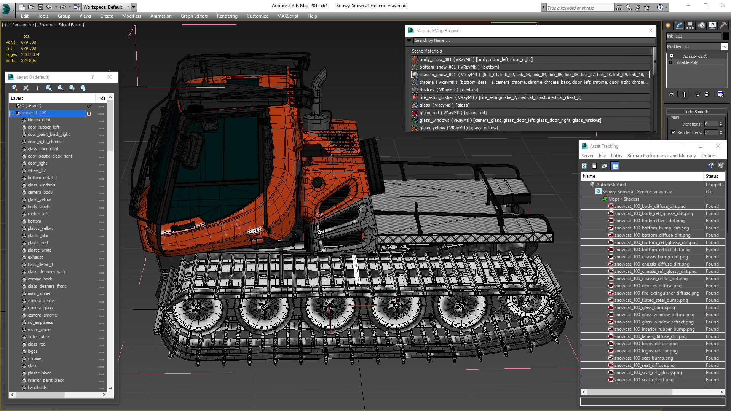This screenshot has width=731, height=411.
Task: Open help dropdown arrow in title bar
Action: 666,7
